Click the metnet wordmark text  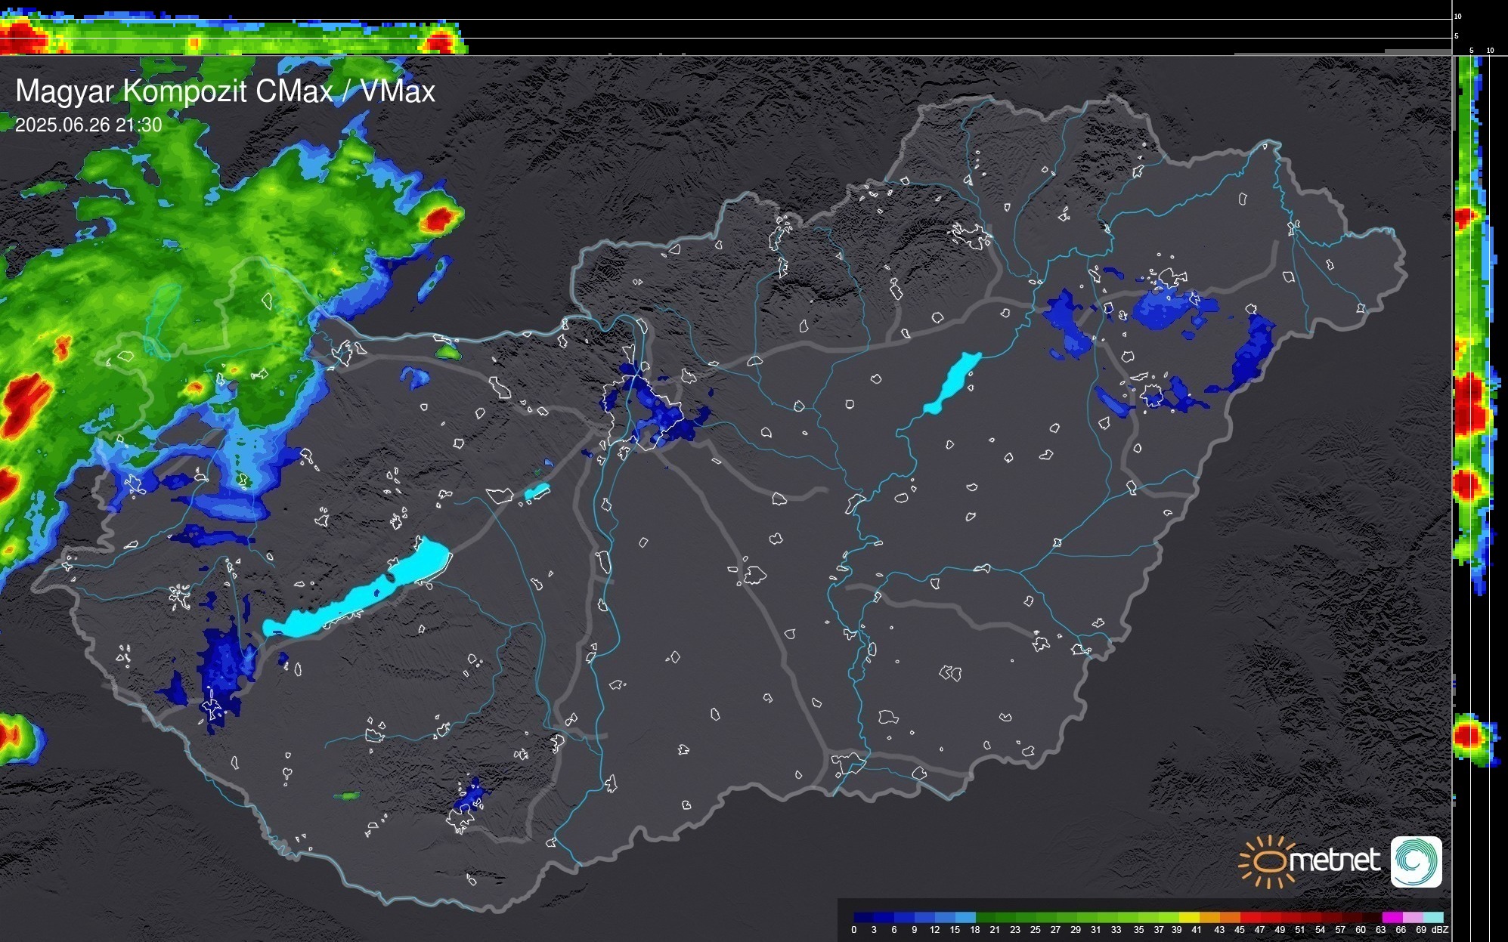pyautogui.click(x=1334, y=860)
